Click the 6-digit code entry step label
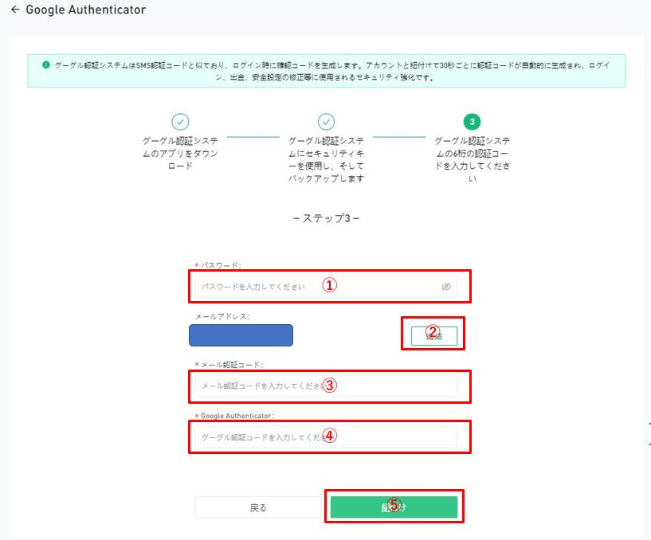Image resolution: width=651 pixels, height=540 pixels. tap(473, 159)
